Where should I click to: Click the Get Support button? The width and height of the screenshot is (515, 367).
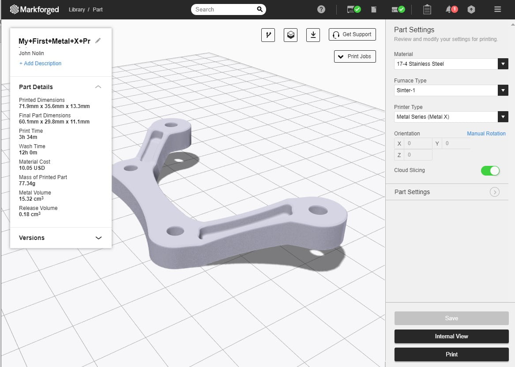coord(352,34)
